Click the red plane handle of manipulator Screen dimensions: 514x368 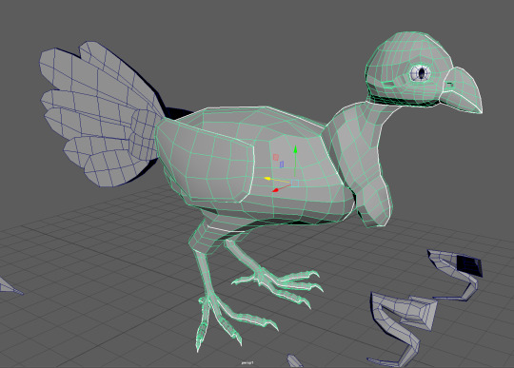[x=276, y=158]
